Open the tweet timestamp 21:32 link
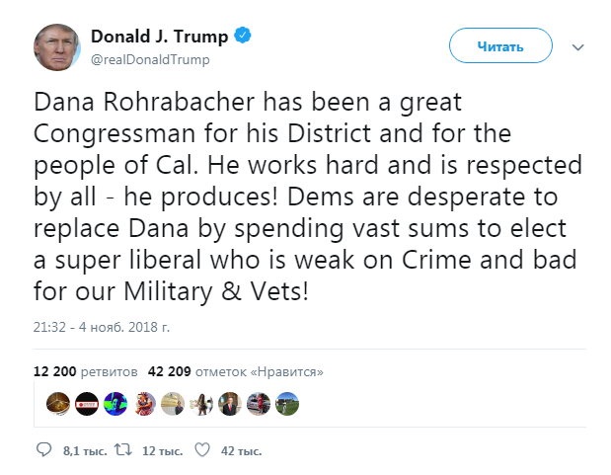This screenshot has height=475, width=611. click(x=102, y=324)
